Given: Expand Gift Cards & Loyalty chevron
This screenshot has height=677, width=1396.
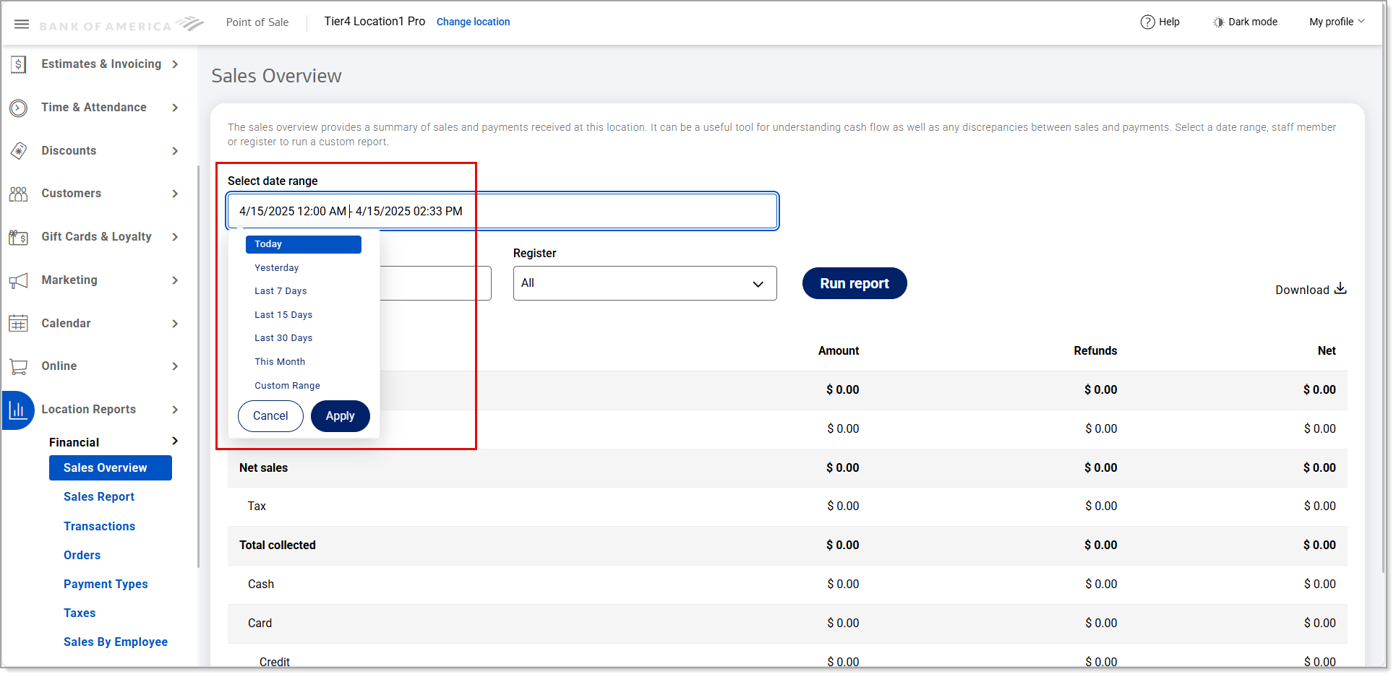Looking at the screenshot, I should pos(175,237).
